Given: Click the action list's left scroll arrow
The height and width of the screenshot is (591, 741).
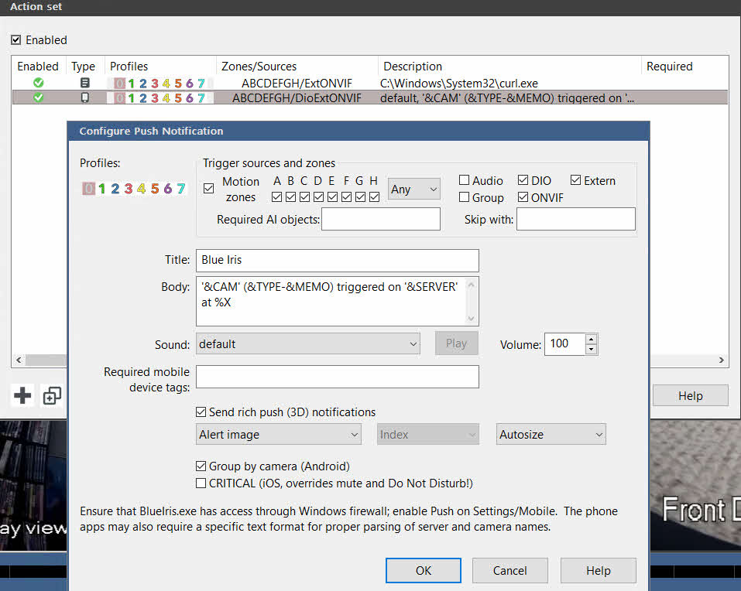Looking at the screenshot, I should 19,360.
